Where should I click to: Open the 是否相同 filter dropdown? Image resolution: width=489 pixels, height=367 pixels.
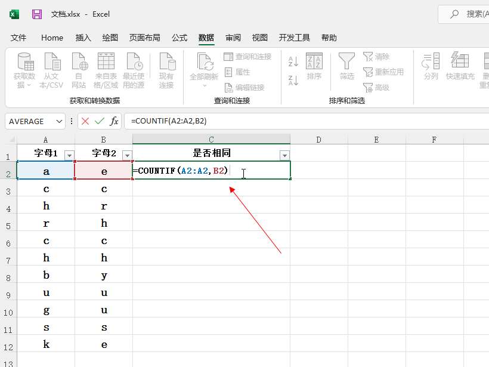point(284,155)
